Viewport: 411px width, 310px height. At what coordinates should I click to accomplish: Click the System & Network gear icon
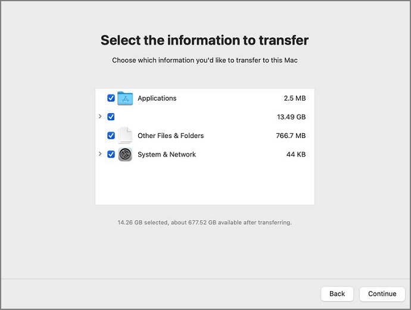click(x=125, y=155)
